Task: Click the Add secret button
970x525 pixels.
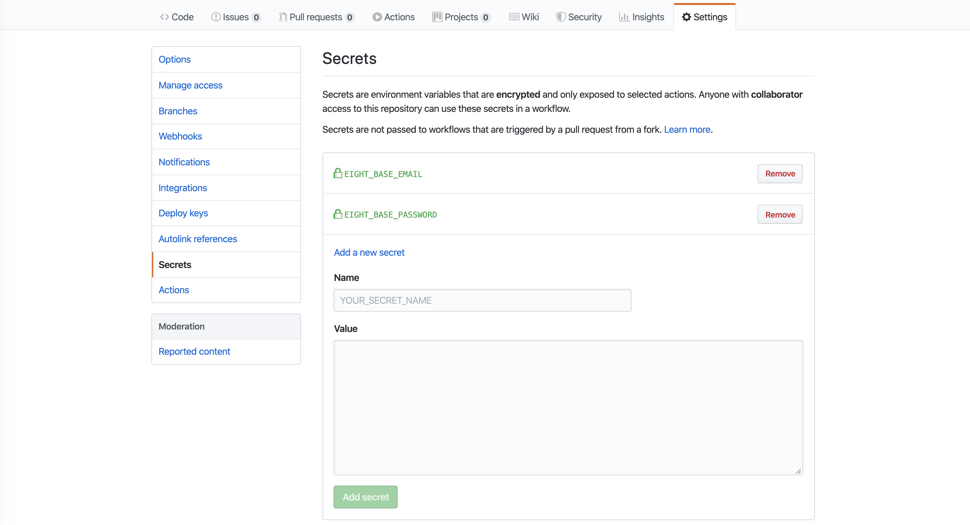Action: [x=365, y=497]
